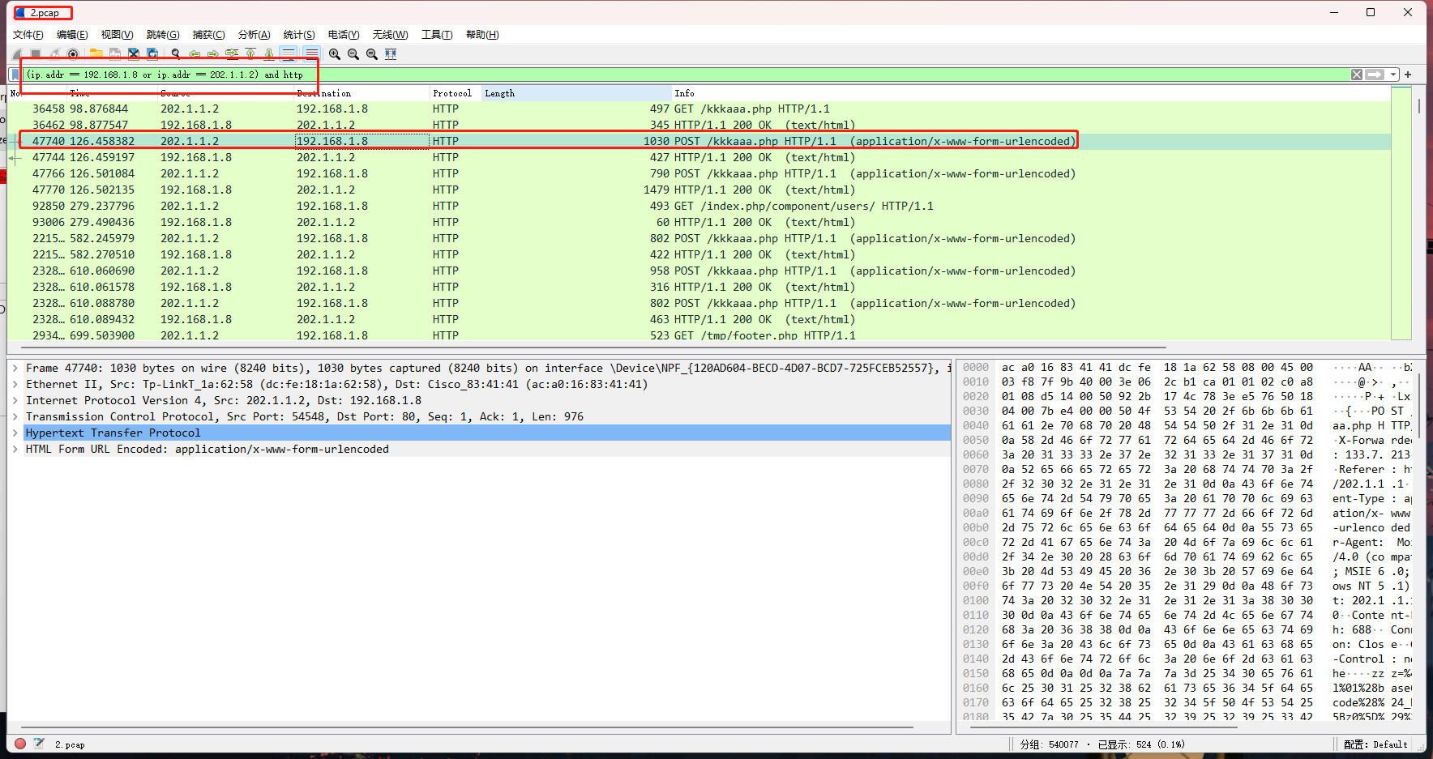The image size is (1433, 759).
Task: Add a filter button with plus
Action: 1408,75
